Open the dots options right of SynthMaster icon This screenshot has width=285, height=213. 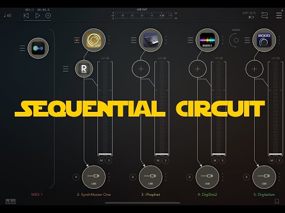pos(109,40)
